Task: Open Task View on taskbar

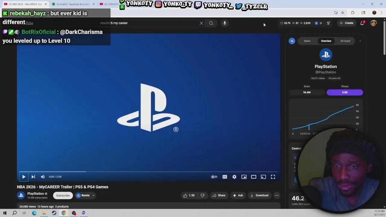Action: point(24,213)
